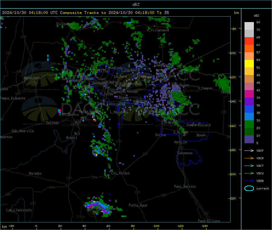Click the Divisadero map label

65,24
